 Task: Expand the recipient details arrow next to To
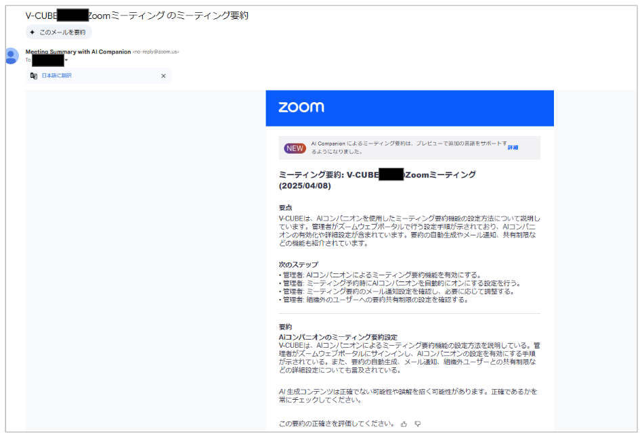click(x=66, y=60)
